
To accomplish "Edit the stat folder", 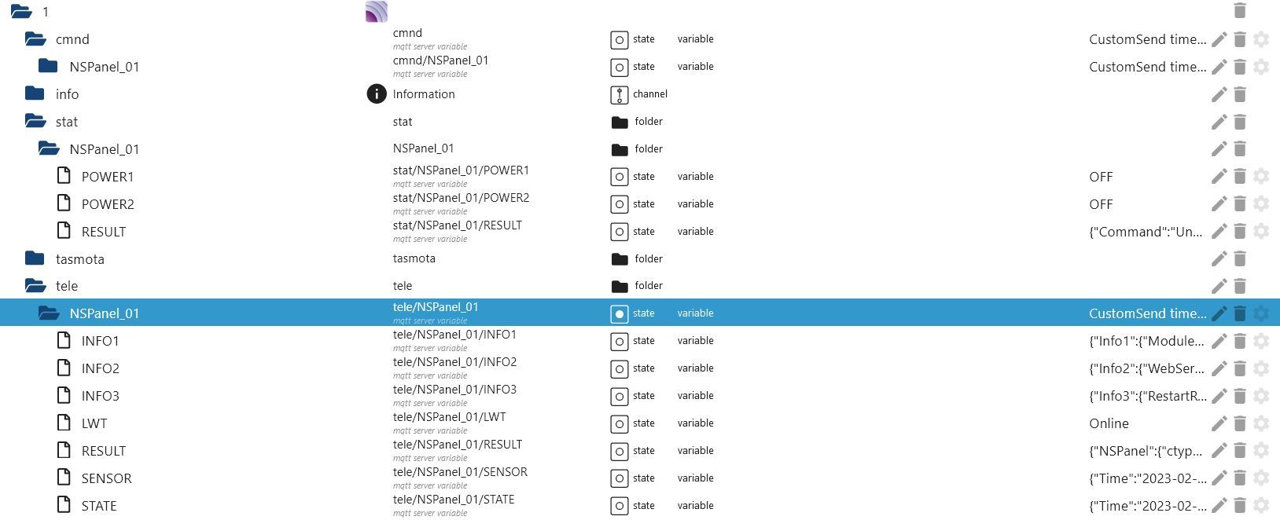I will (1219, 122).
